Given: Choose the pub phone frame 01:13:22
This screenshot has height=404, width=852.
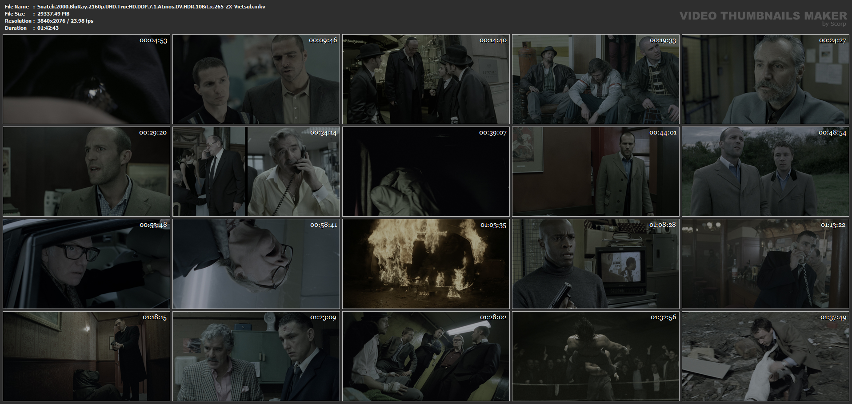Looking at the screenshot, I should [765, 264].
